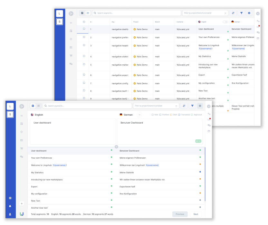Open image preview icon in front window right sidebar
This screenshot has width=268, height=225.
pos(209,131)
